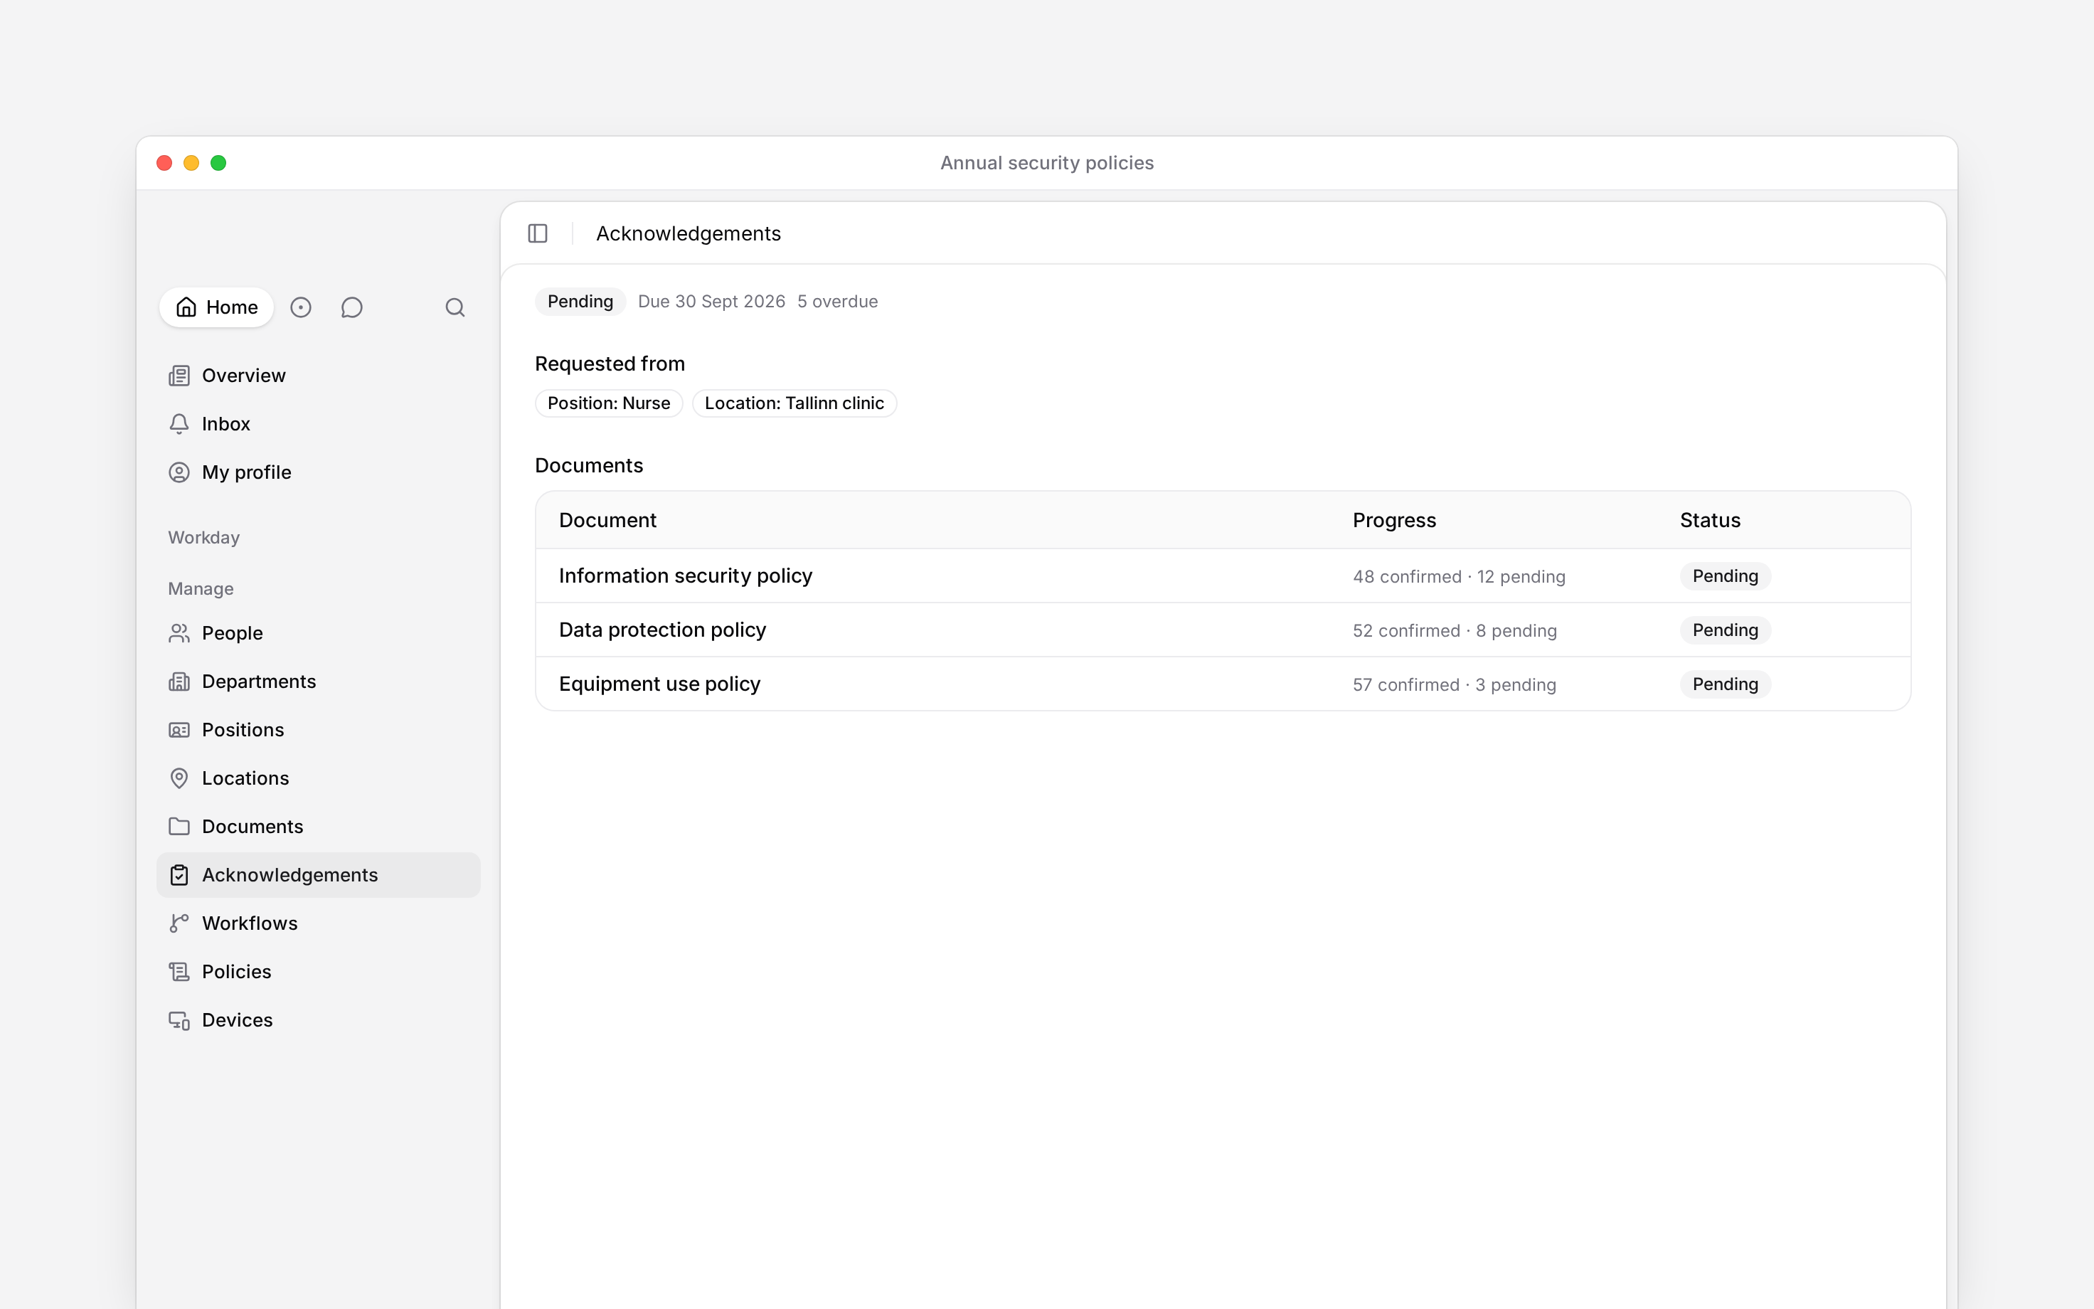Open the chat bubble icon
The height and width of the screenshot is (1309, 2094).
(x=351, y=307)
